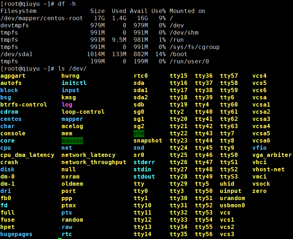Select the "vfio" directory entry
The height and width of the screenshot is (239, 293).
point(260,148)
